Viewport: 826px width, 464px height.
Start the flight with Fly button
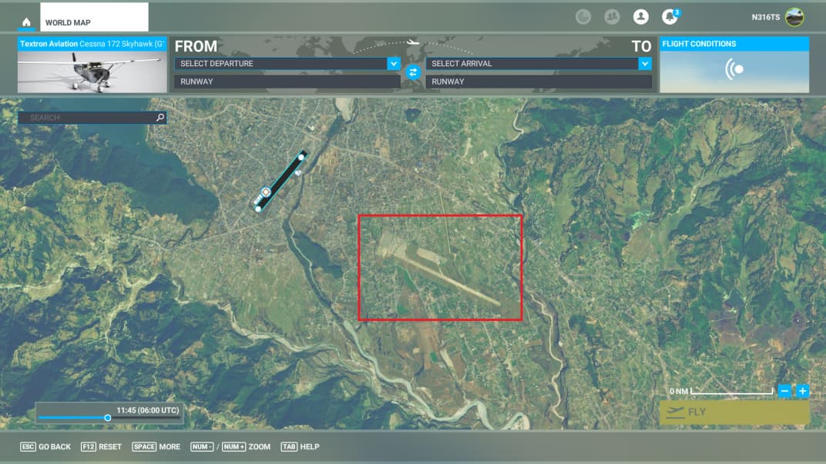[734, 412]
